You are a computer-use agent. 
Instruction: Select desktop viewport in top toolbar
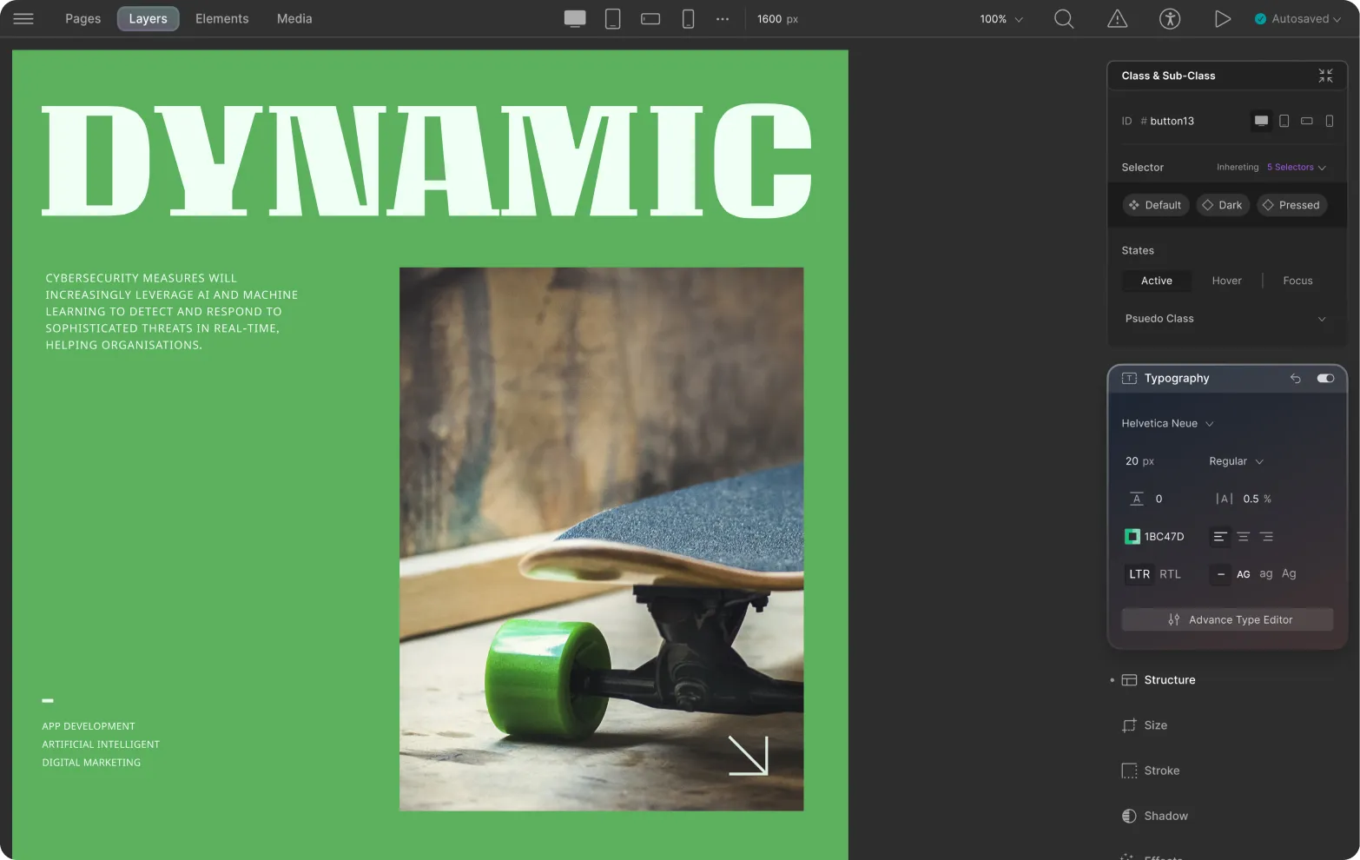pyautogui.click(x=575, y=18)
